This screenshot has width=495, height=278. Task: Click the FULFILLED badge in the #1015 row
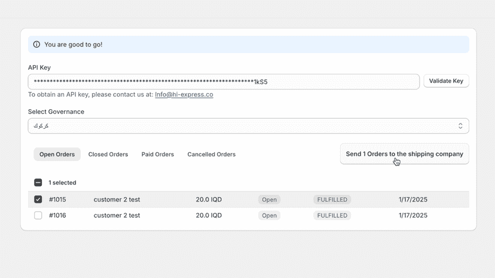pos(332,199)
